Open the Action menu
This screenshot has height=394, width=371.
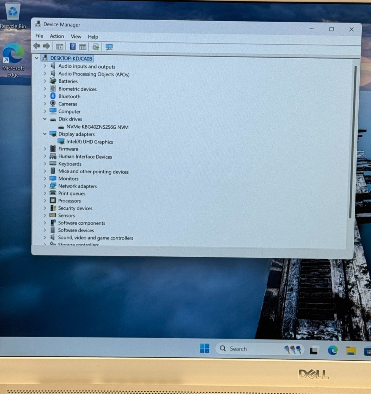click(57, 36)
